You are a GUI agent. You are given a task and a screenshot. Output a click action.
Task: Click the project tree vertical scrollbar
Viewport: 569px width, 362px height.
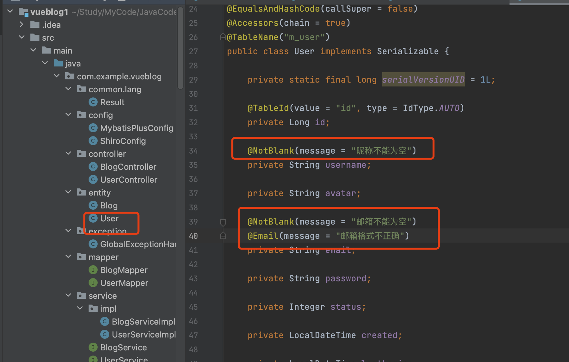pos(180,48)
